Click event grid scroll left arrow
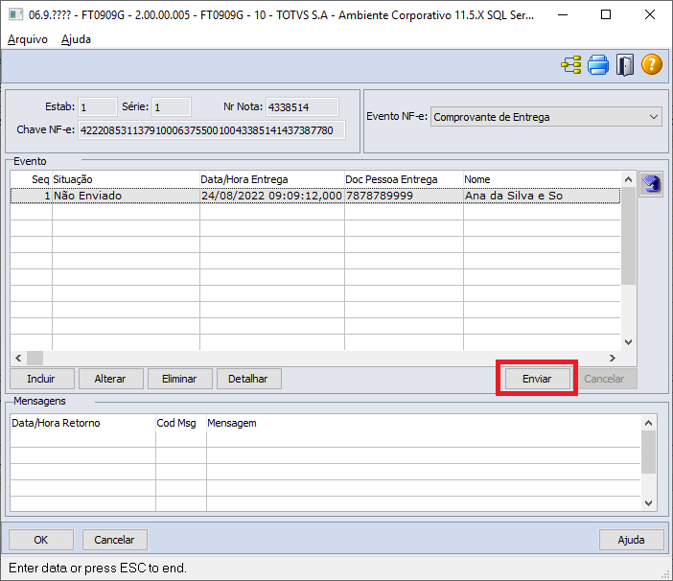 click(18, 358)
